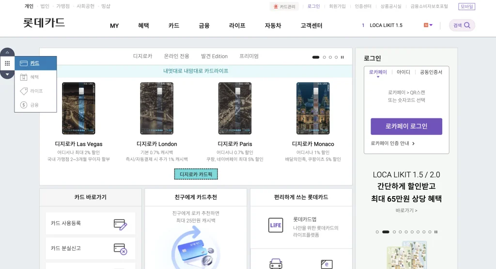Click the 디지로카 카드픽 button

tap(196, 174)
